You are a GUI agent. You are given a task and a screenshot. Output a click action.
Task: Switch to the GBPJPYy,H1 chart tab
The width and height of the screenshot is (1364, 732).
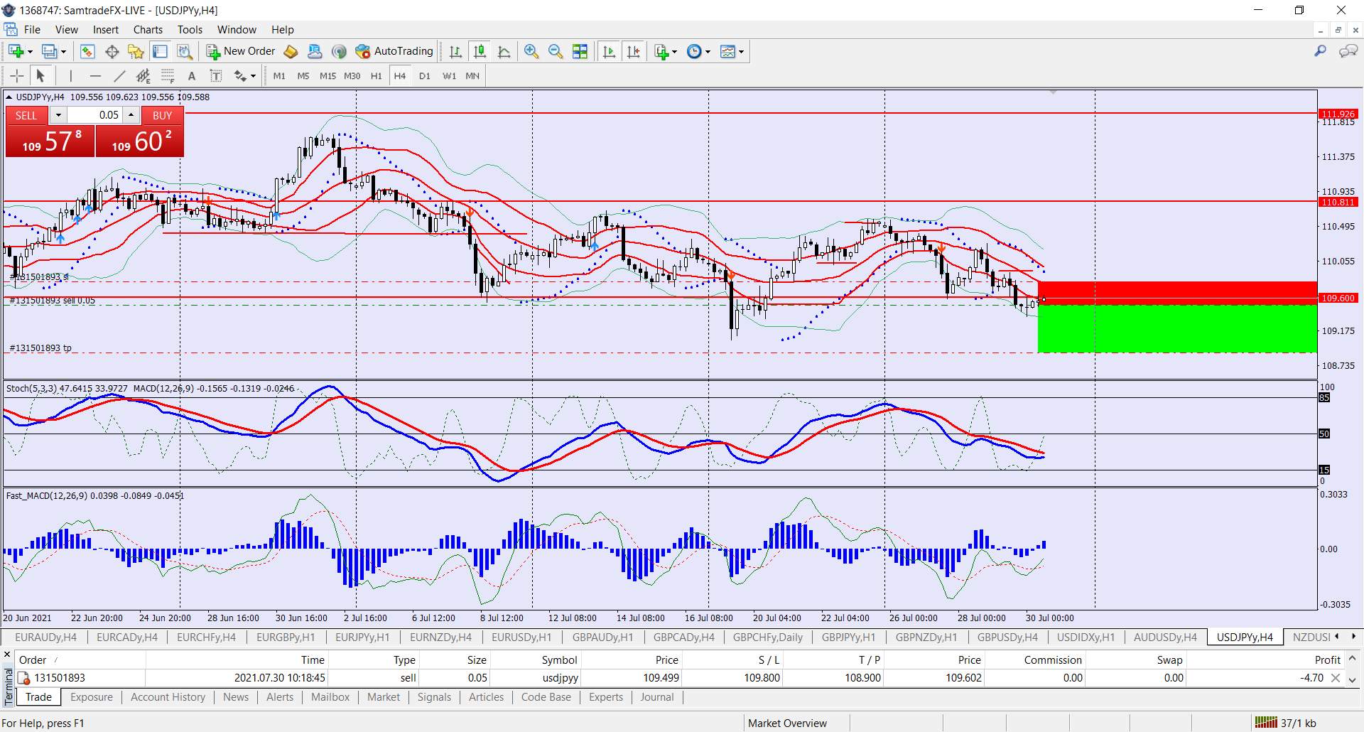848,637
